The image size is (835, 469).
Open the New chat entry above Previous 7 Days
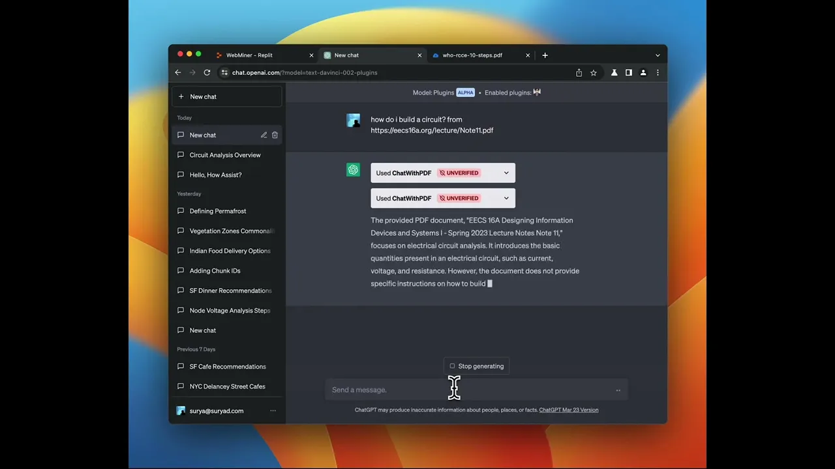click(227, 330)
